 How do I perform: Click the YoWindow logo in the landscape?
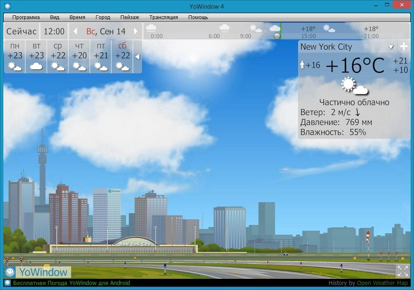(x=37, y=272)
